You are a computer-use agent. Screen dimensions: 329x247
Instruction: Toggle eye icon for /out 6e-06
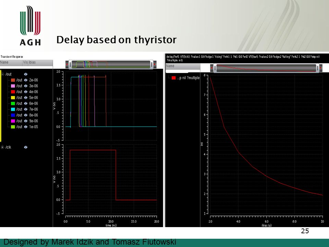click(26, 103)
